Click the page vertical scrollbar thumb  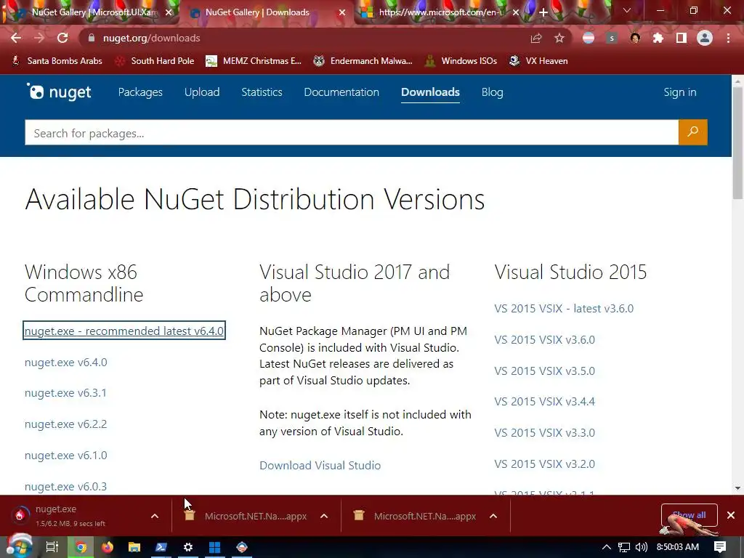[737, 145]
